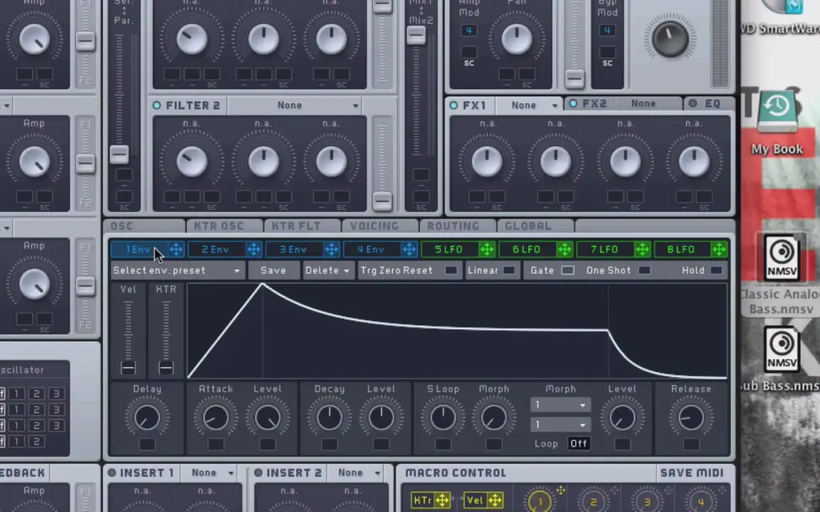Click the Macro Control knob 3
This screenshot has height=512, width=820.
pyautogui.click(x=647, y=501)
